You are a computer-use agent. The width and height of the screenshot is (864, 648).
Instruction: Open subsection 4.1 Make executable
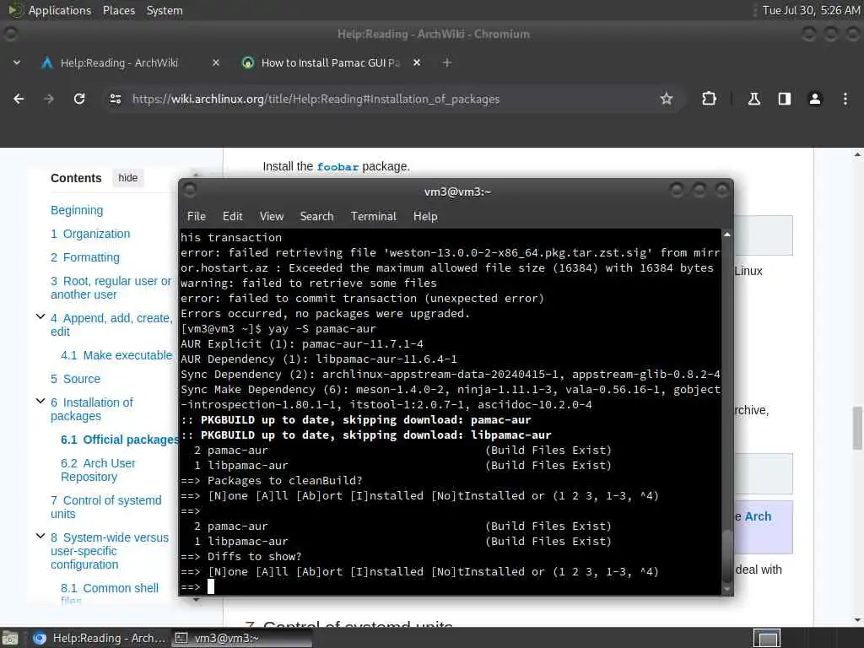click(116, 355)
